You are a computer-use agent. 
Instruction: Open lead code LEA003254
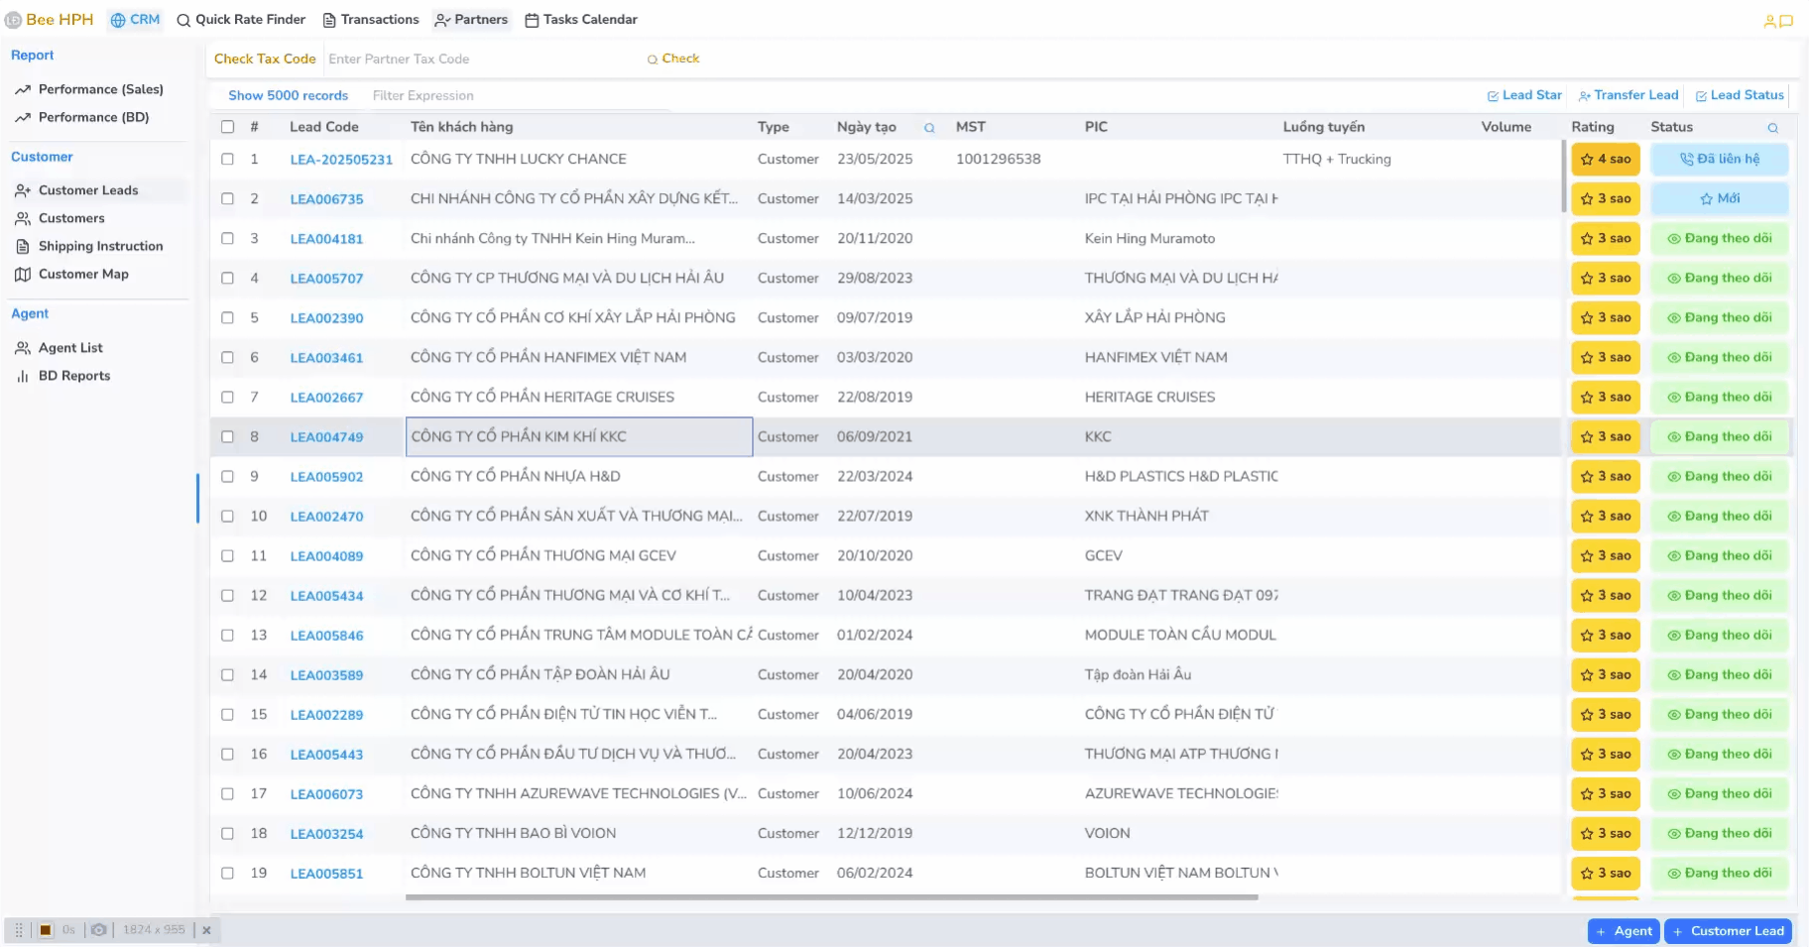tap(326, 834)
